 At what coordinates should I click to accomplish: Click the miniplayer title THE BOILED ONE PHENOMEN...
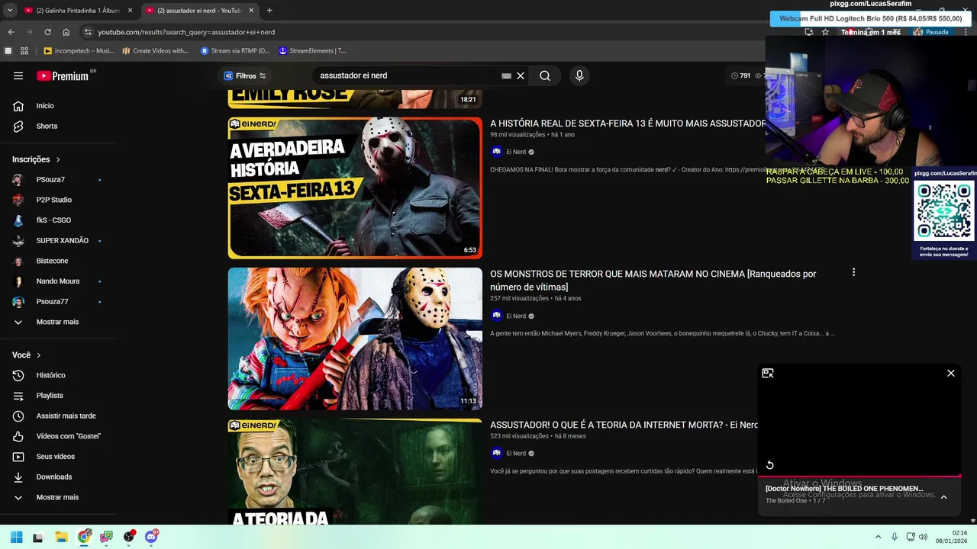pos(844,489)
